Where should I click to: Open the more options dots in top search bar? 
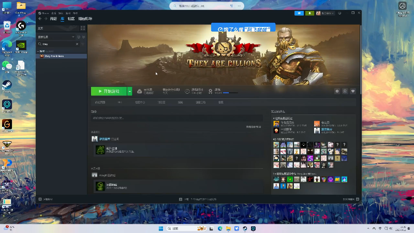coord(239,6)
